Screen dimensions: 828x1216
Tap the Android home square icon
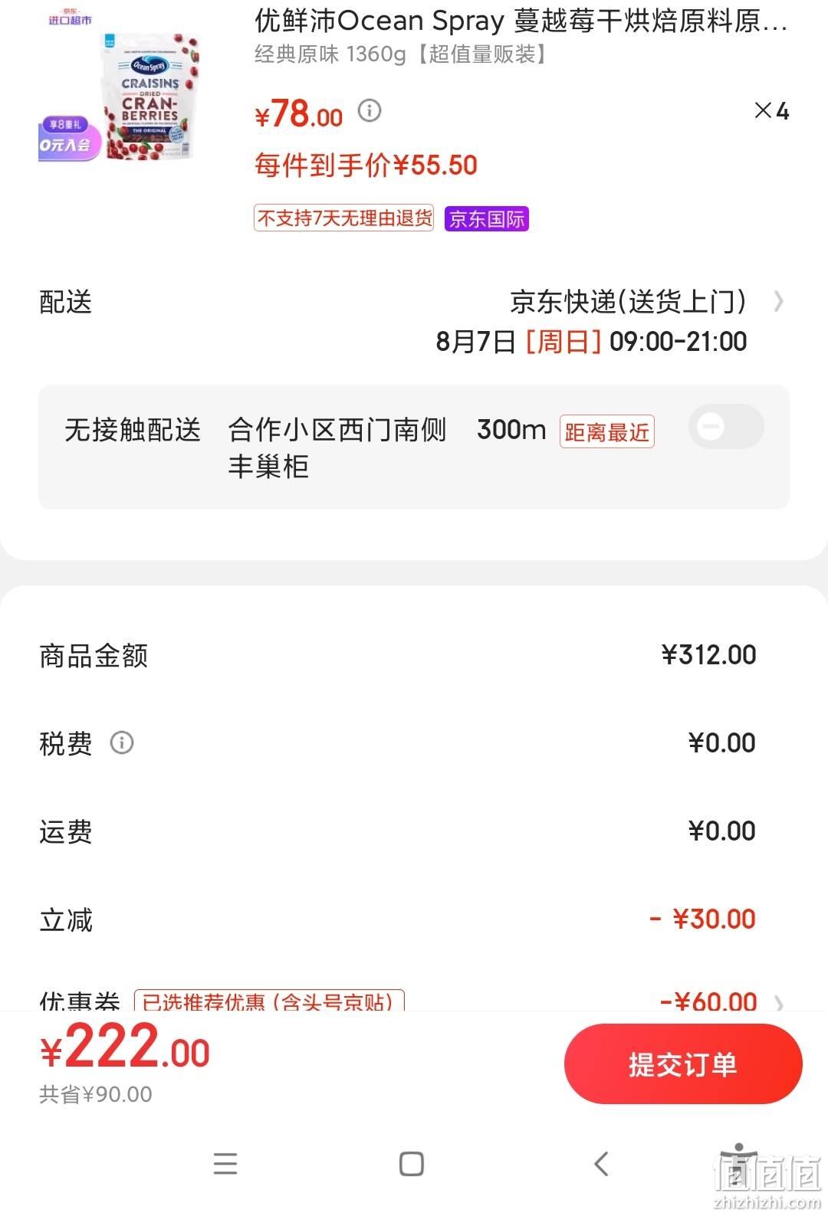[x=412, y=1164]
